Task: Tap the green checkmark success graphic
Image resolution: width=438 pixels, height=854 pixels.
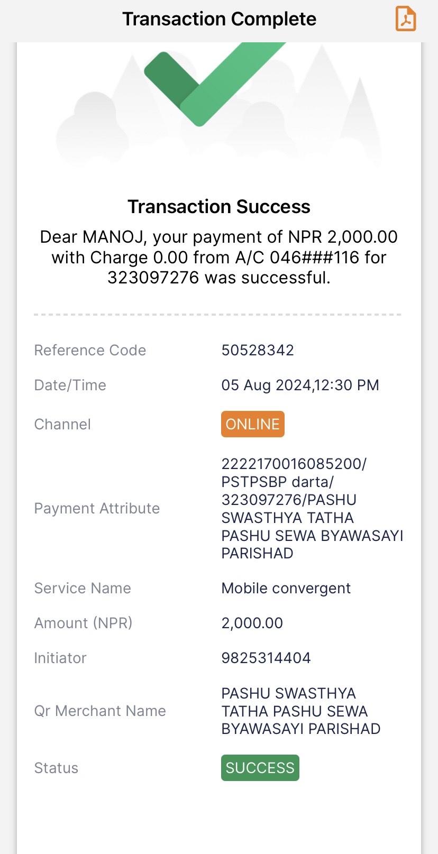Action: 215,84
